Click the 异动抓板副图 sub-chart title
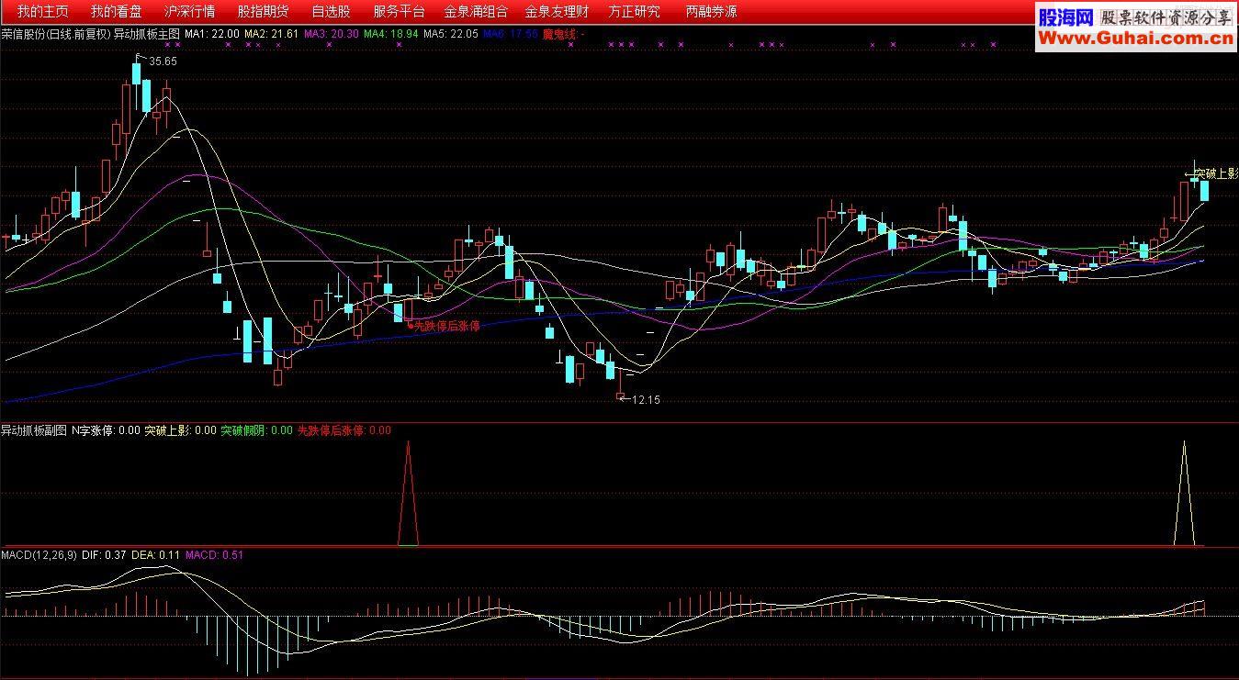The width and height of the screenshot is (1239, 680). (x=34, y=429)
